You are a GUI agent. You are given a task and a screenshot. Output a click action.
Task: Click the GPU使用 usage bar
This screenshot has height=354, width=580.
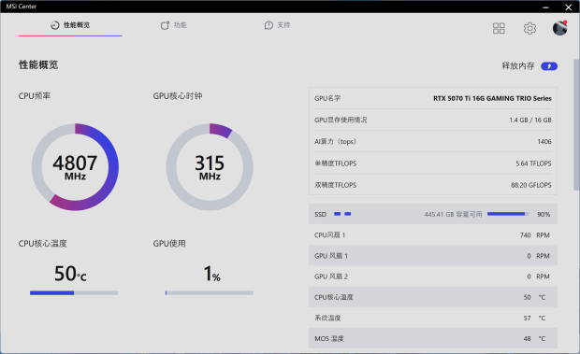(210, 292)
